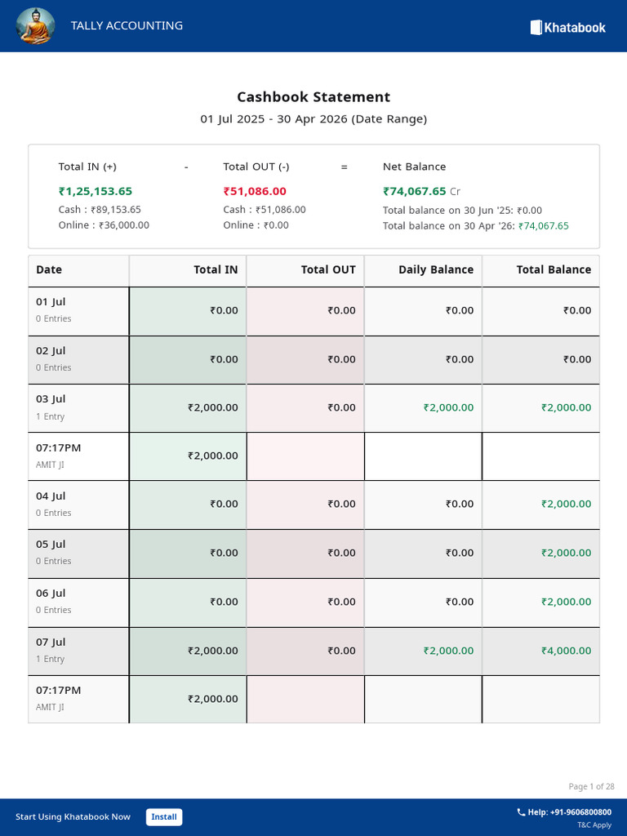Click Page 1 of 28 indicator
This screenshot has height=836, width=627.
tap(591, 786)
